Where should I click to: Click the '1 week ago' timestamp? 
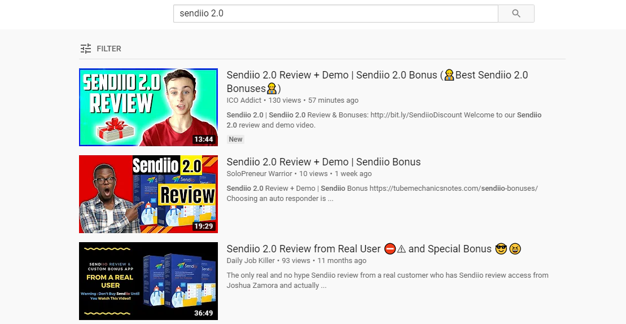tap(353, 174)
